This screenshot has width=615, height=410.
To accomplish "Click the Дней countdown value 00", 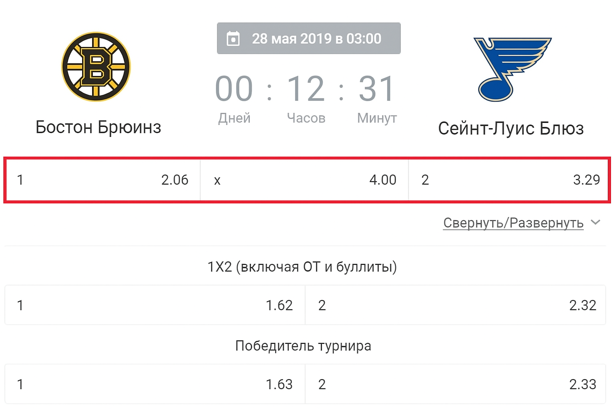I will tap(234, 89).
